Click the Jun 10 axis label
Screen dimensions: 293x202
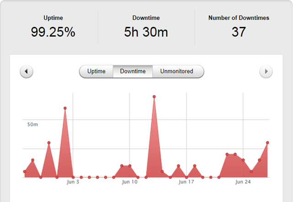pyautogui.click(x=130, y=182)
